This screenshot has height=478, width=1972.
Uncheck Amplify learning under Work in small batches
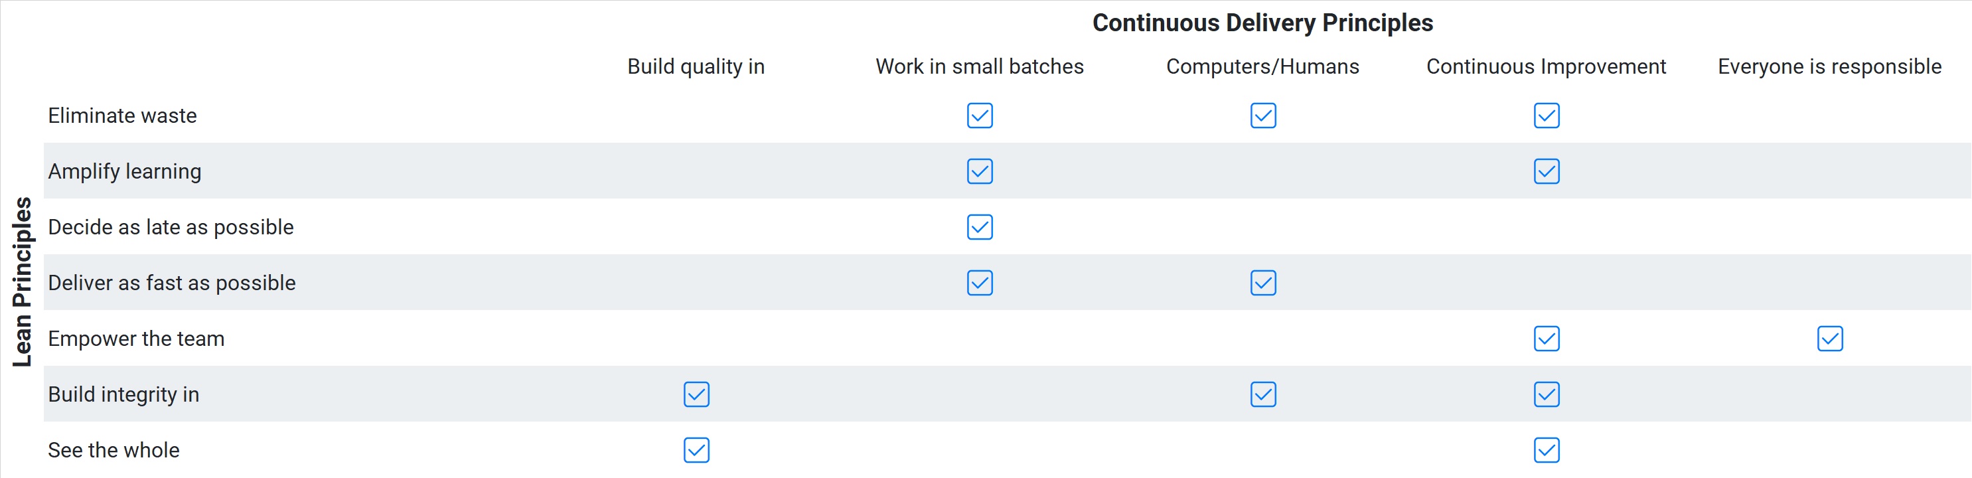(x=979, y=171)
